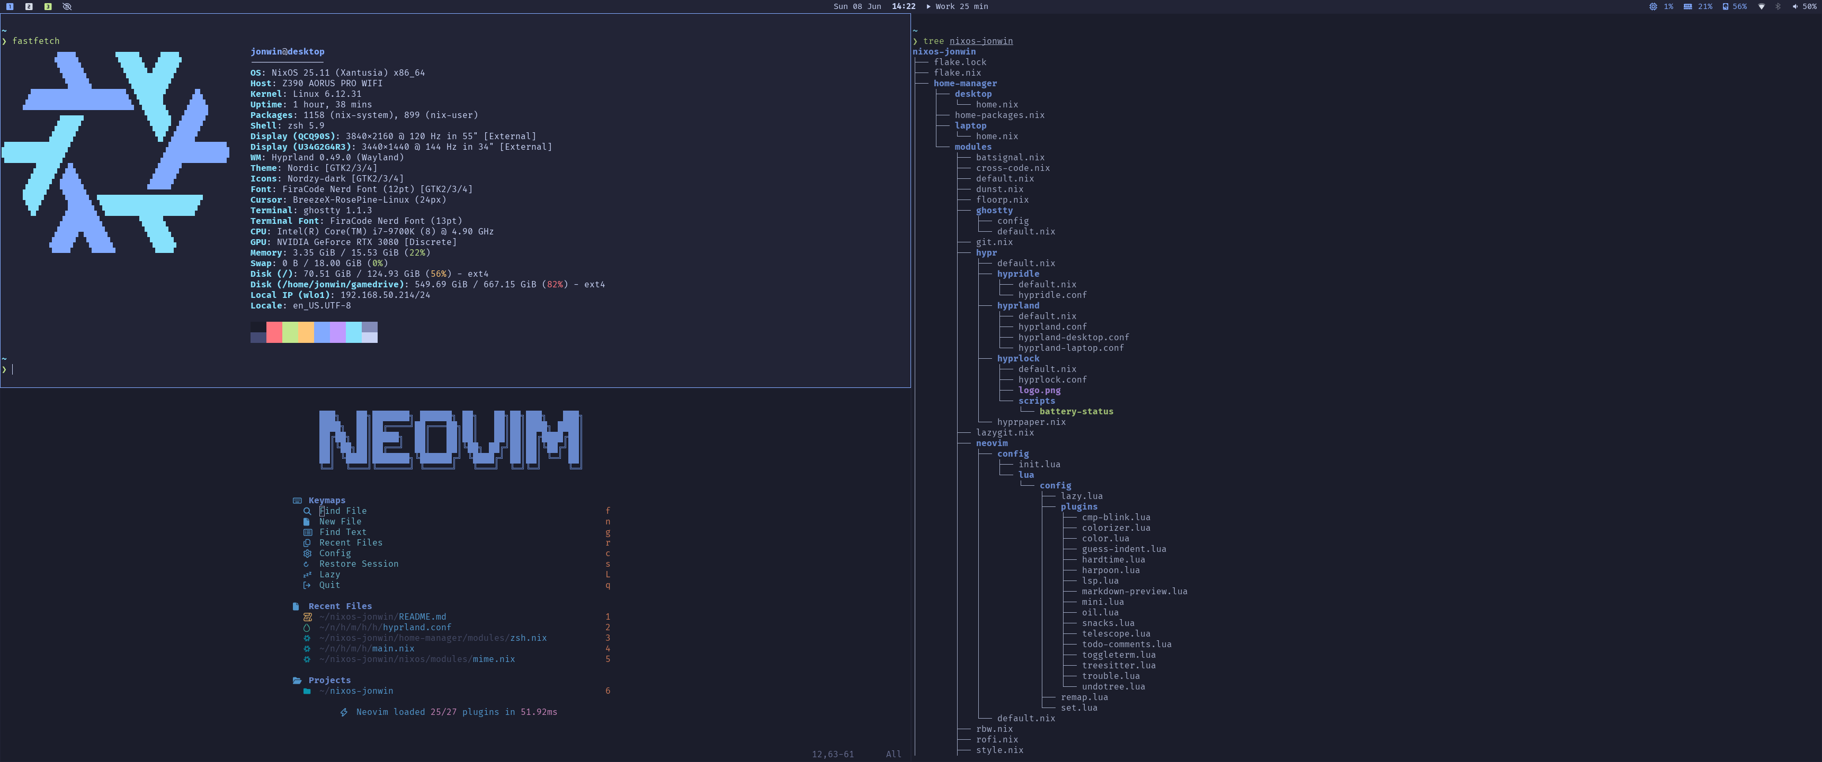Click the purple color block in fastfetch palette
The image size is (1822, 762).
337,332
